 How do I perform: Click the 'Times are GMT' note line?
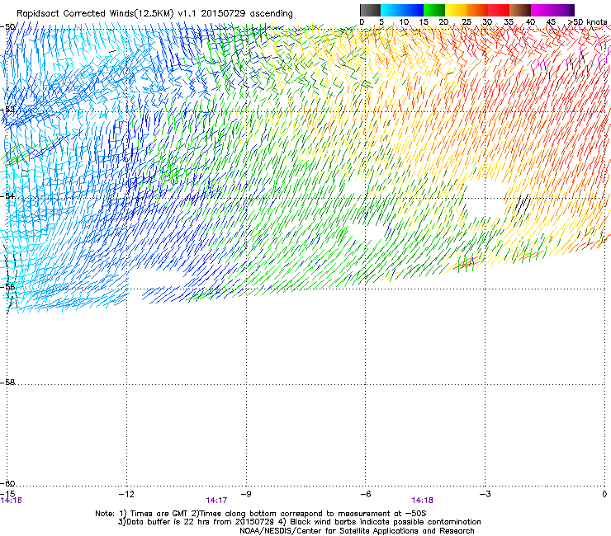tap(261, 514)
